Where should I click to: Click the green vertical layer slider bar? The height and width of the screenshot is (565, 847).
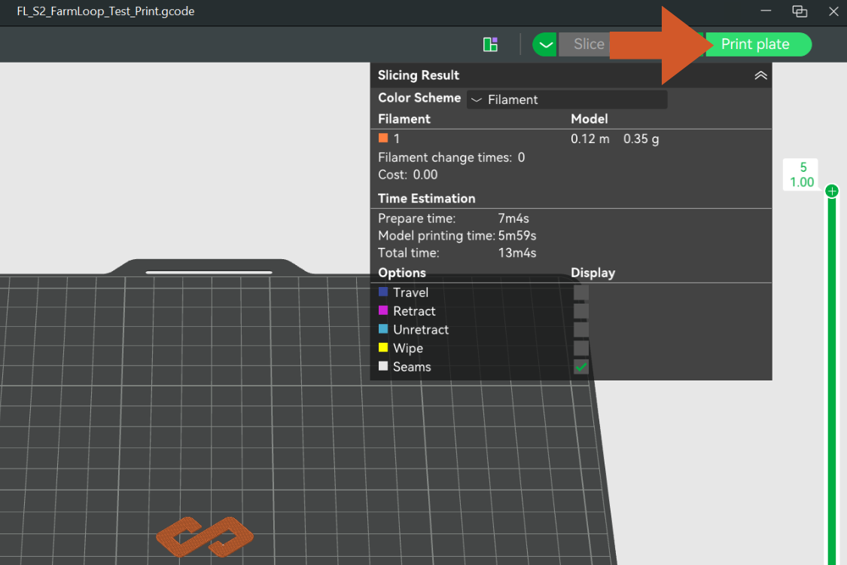click(832, 381)
